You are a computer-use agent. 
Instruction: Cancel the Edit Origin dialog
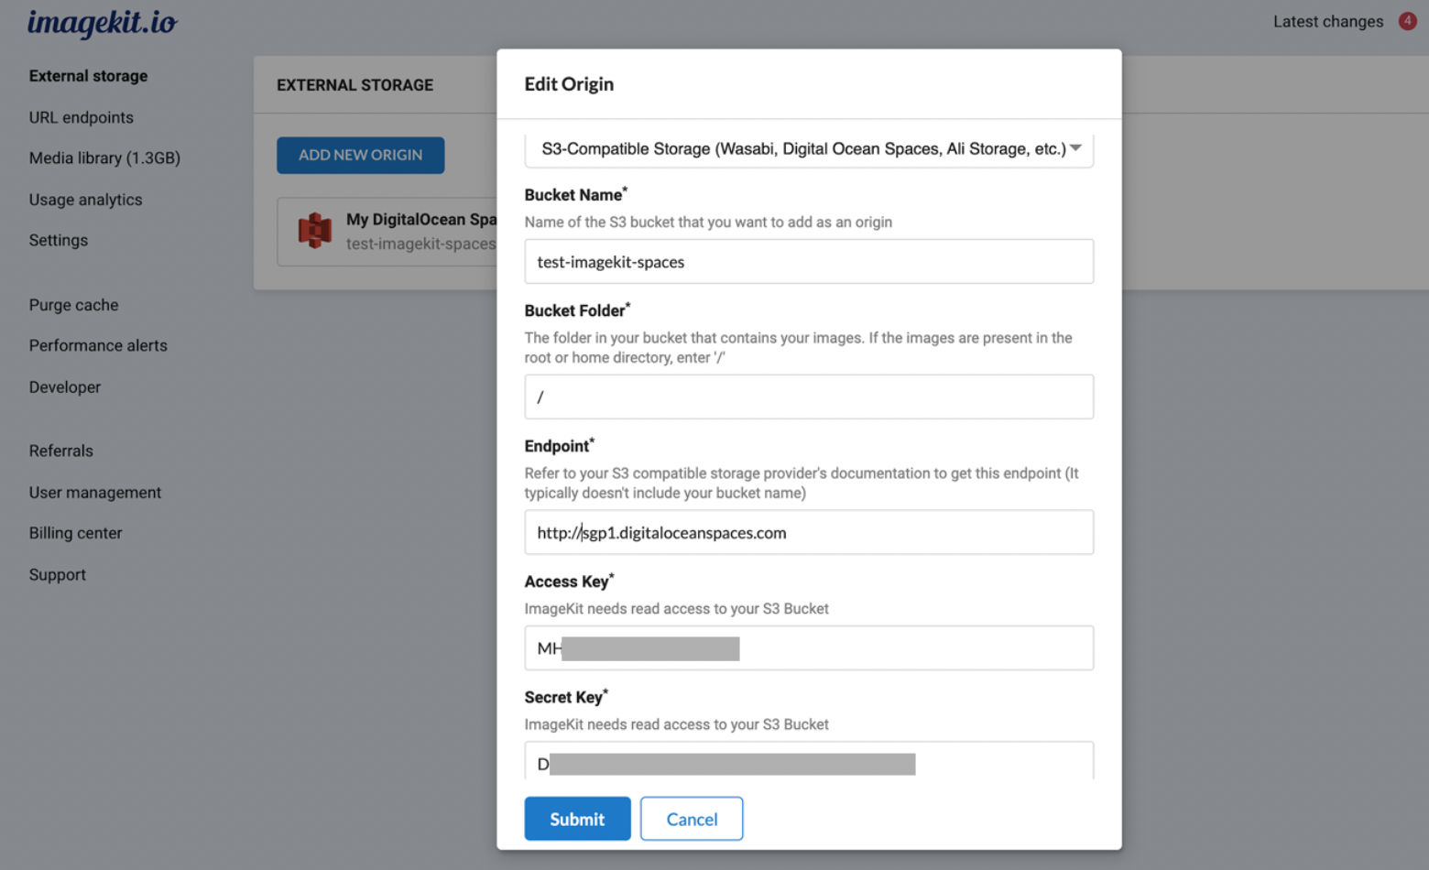tap(692, 819)
